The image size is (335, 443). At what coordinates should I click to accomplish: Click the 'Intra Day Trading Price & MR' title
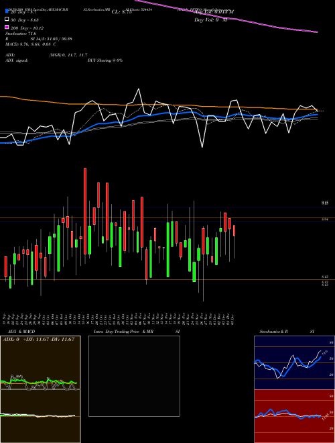123,332
